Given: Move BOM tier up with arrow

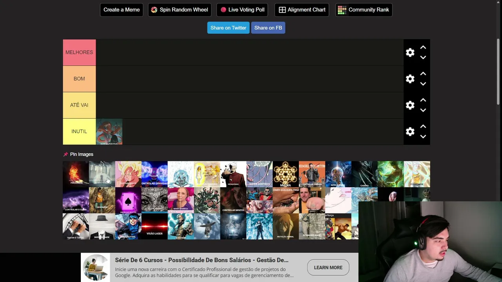Looking at the screenshot, I should pyautogui.click(x=423, y=74).
